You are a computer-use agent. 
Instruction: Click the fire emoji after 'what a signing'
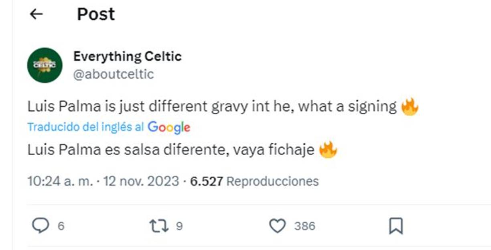pyautogui.click(x=410, y=107)
